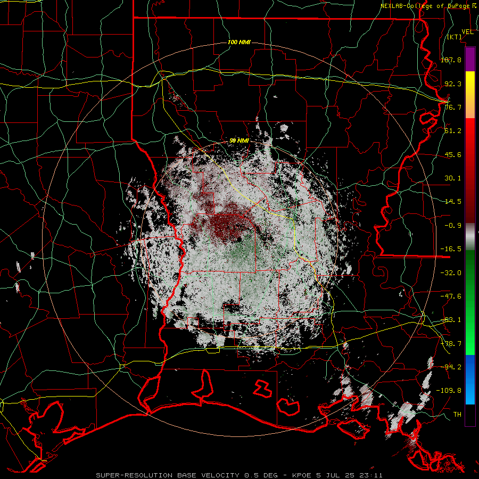The width and height of the screenshot is (479, 479).
Task: Click the TH label on the scale
Action: (457, 415)
